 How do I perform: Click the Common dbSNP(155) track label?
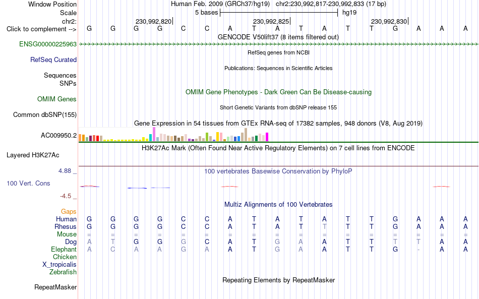point(44,114)
